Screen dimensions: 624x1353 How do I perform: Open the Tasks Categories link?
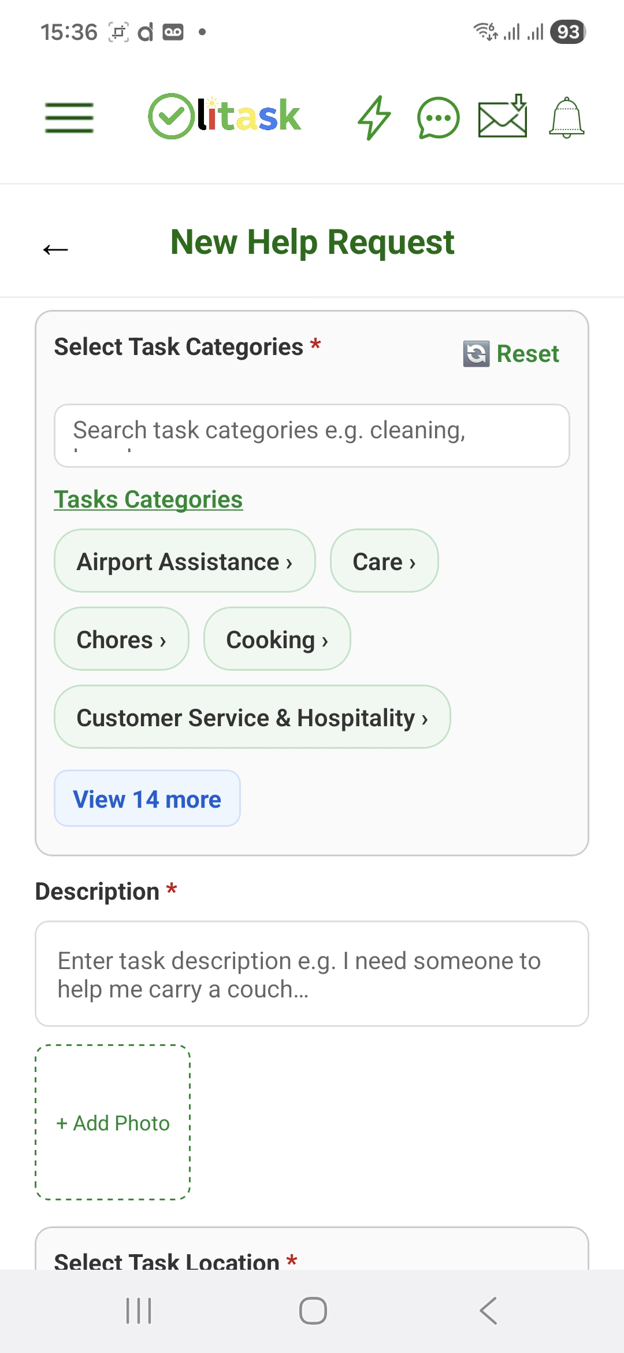click(148, 500)
